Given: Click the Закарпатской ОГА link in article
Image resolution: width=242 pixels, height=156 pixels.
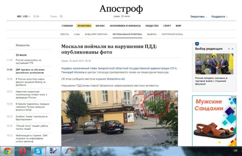Looking at the screenshot, I should click(x=119, y=68).
